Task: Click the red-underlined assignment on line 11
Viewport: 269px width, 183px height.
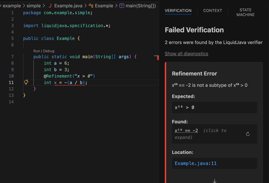Action: (70, 83)
